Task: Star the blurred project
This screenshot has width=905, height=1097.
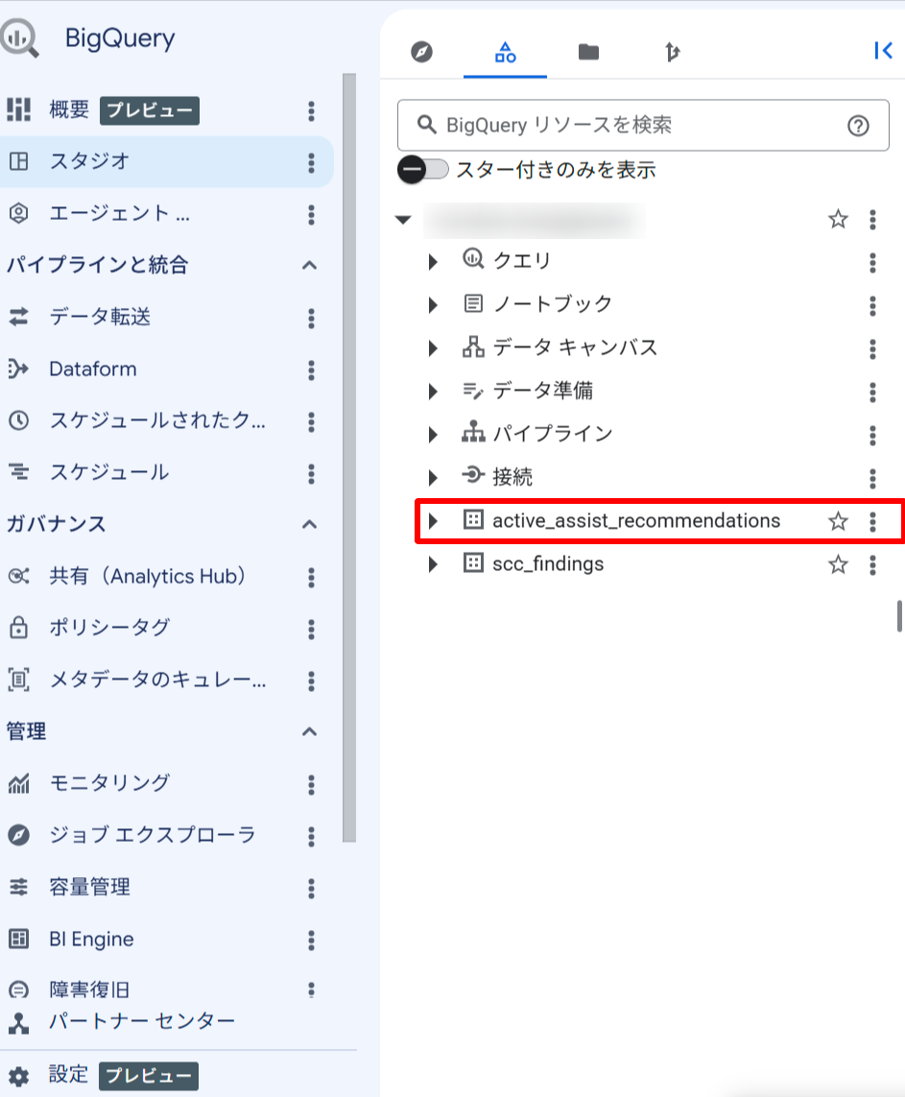Action: 838,220
